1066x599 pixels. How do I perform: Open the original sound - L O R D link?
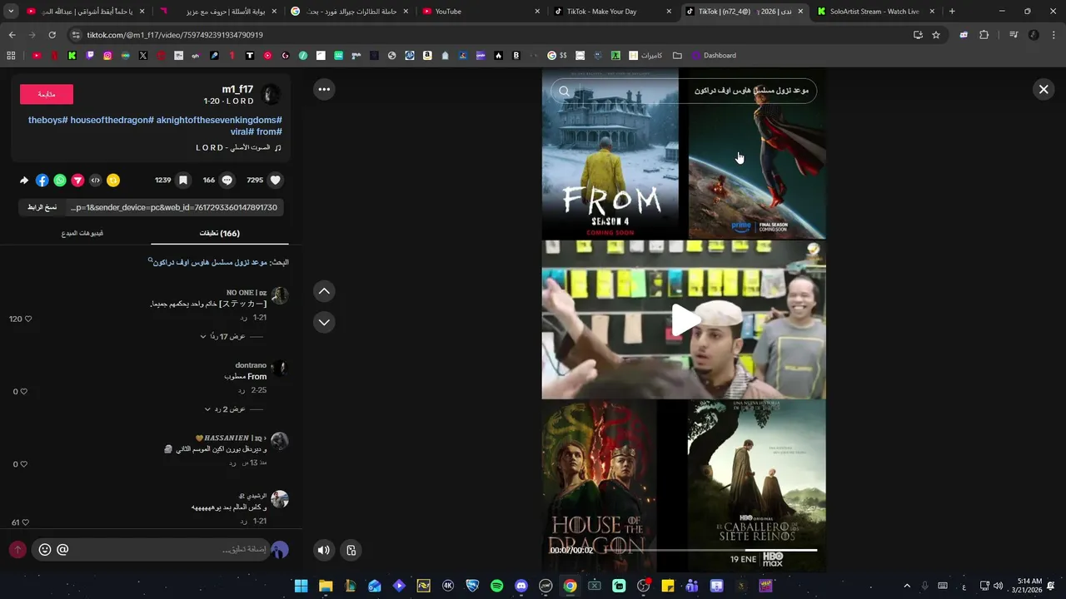238,147
